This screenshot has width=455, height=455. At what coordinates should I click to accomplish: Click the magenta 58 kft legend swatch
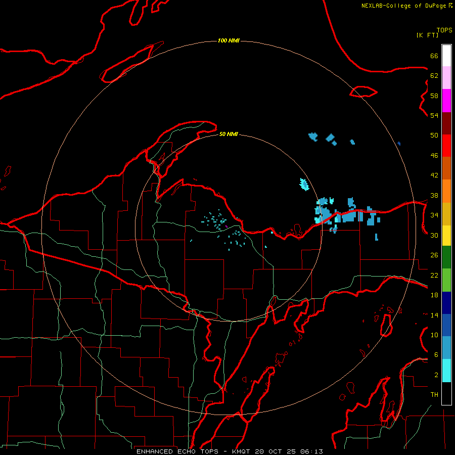(x=446, y=101)
